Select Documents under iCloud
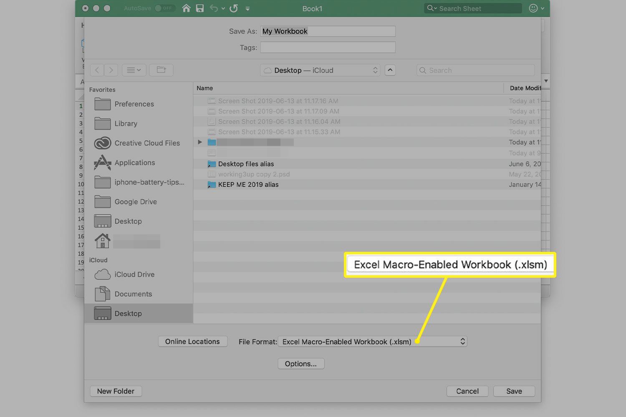626x417 pixels. point(139,294)
